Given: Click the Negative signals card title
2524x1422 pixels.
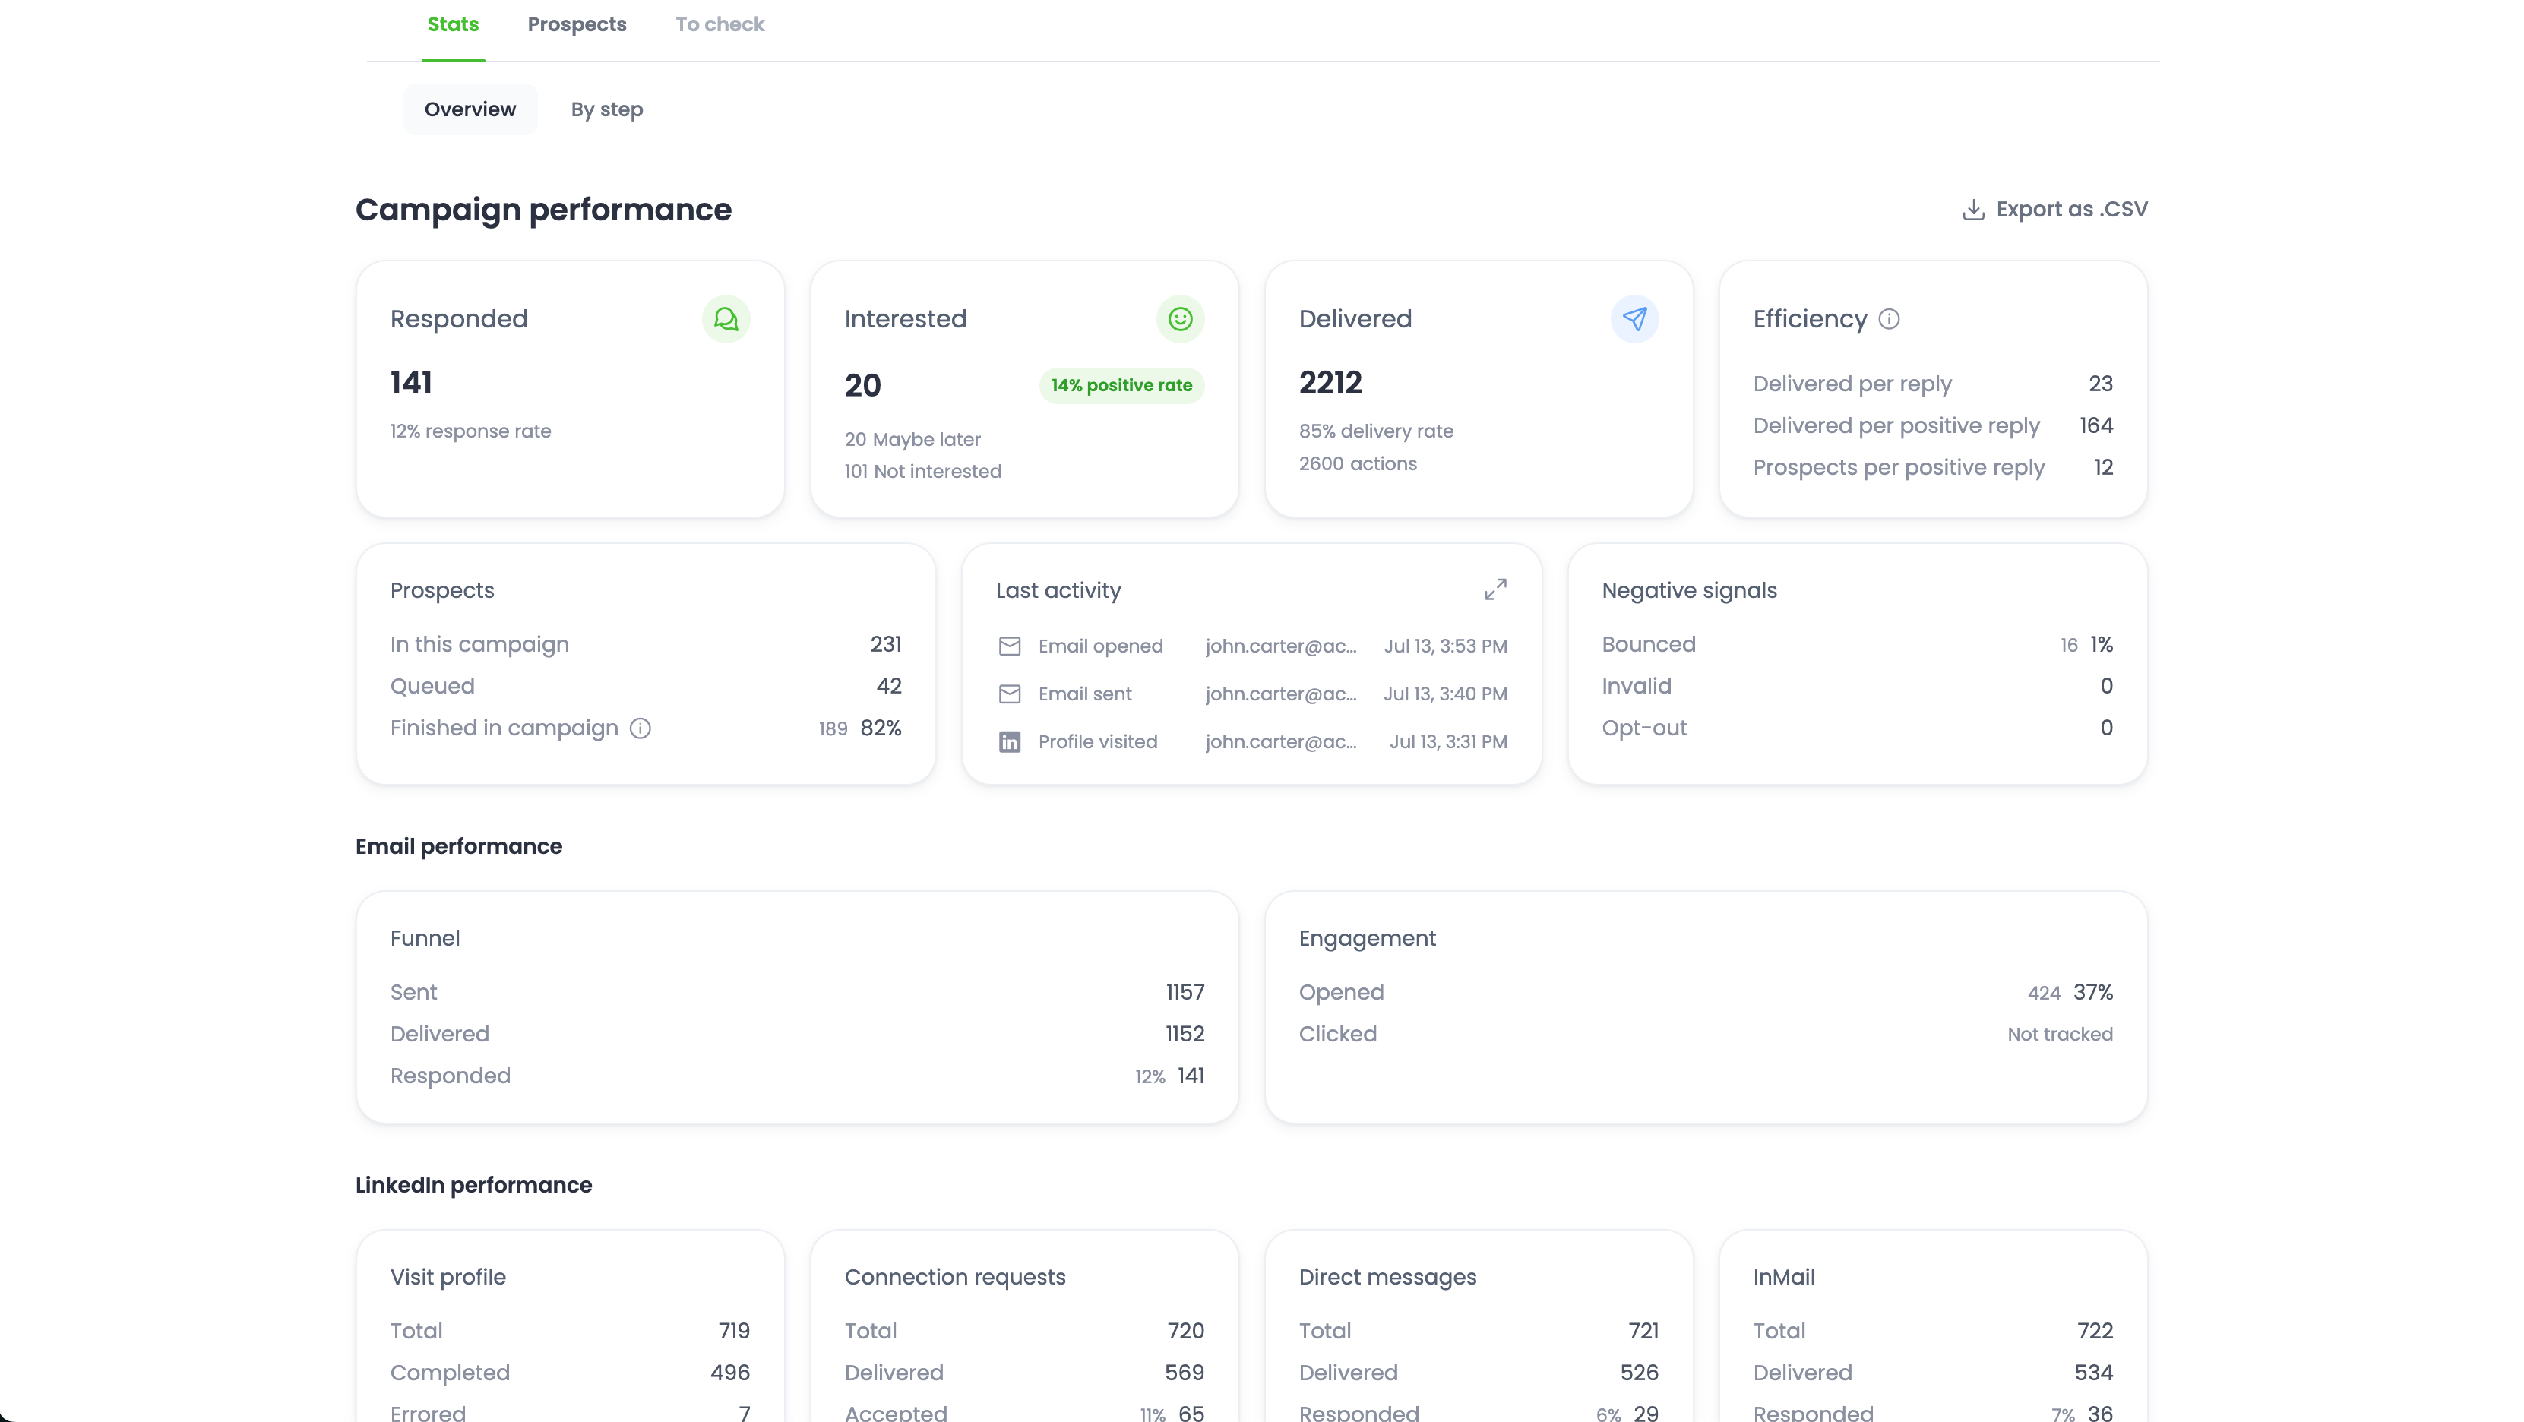Looking at the screenshot, I should pos(1689,590).
